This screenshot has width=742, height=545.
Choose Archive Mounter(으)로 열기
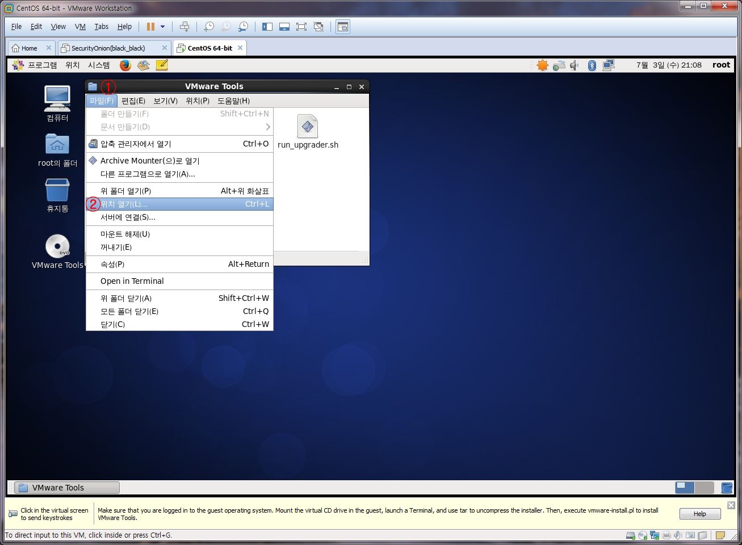(179, 161)
